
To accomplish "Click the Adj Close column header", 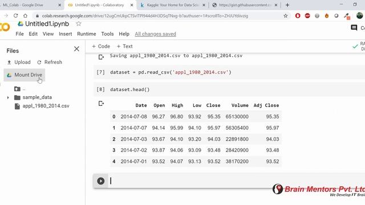I will (x=266, y=105).
